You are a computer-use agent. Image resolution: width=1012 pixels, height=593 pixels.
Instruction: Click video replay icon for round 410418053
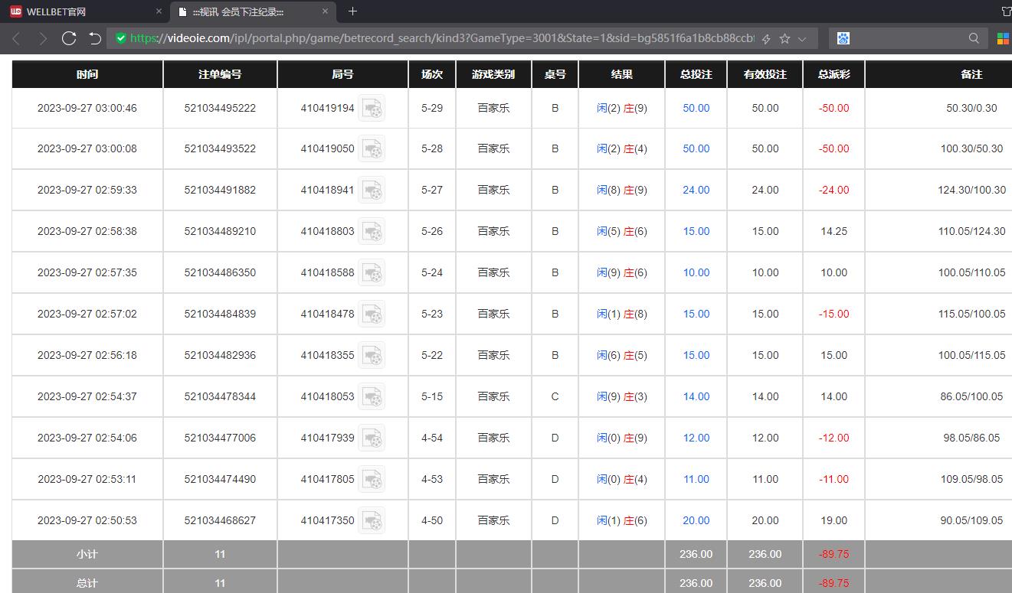372,396
